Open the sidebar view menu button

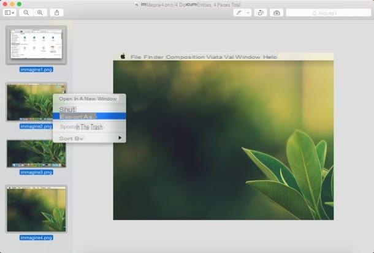click(10, 13)
